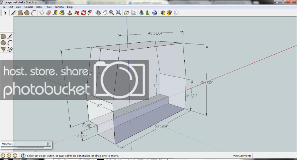Click the geo-location pin status icon

(x=3, y=156)
